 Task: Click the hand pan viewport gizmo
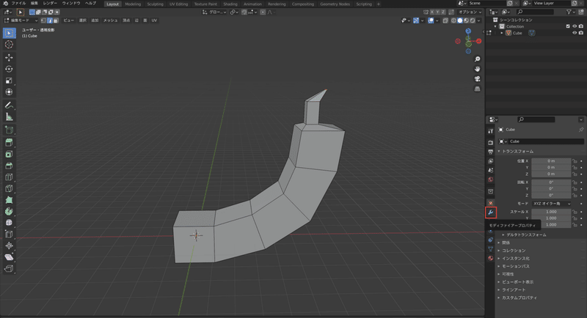point(477,69)
